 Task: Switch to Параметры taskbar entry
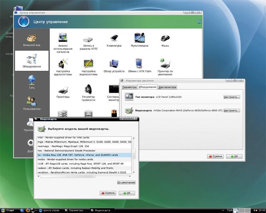coord(76,211)
